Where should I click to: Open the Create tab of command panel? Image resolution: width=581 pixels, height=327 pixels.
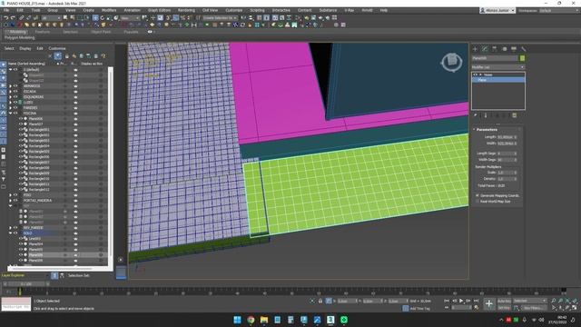476,49
